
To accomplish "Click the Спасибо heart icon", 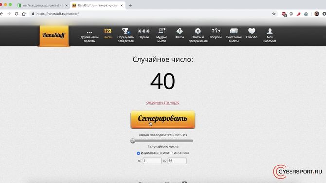I will point(252,31).
